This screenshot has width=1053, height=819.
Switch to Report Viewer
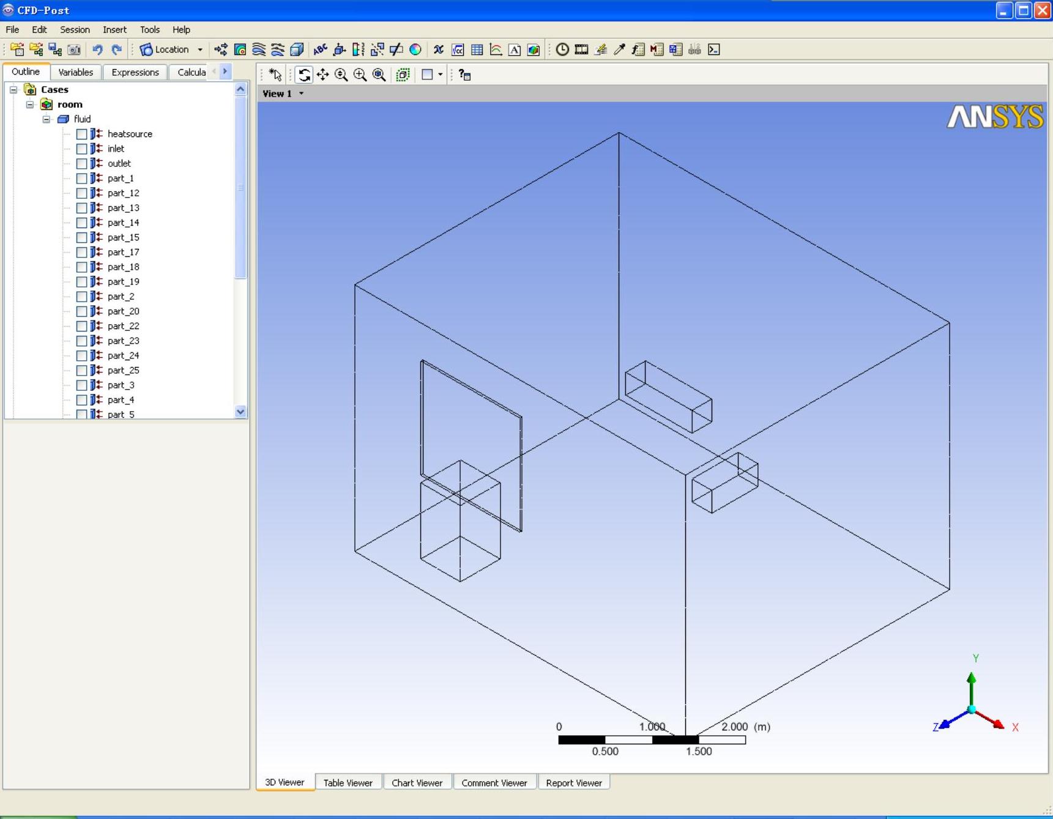(573, 782)
